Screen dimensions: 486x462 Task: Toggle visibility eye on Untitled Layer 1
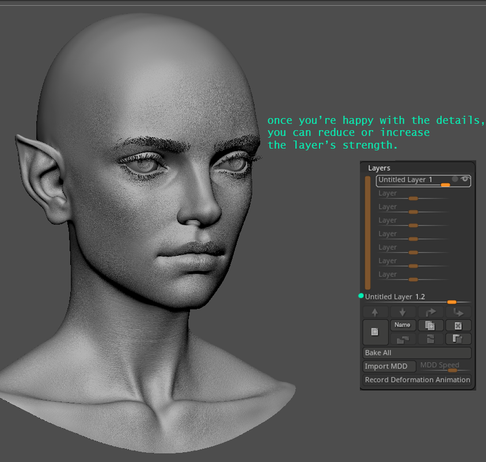(465, 179)
